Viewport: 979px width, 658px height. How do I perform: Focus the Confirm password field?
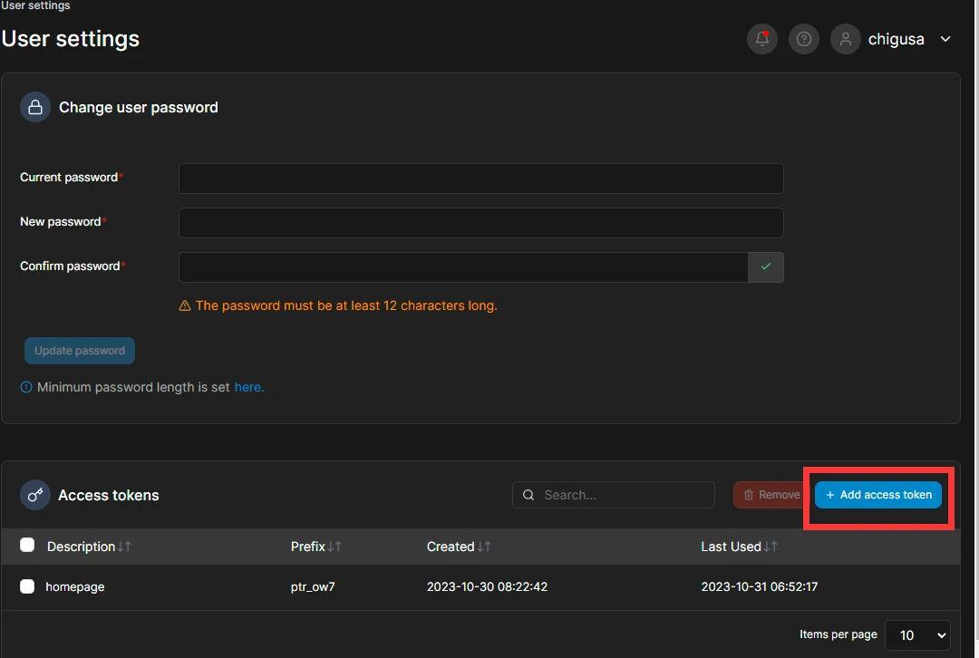pos(463,267)
